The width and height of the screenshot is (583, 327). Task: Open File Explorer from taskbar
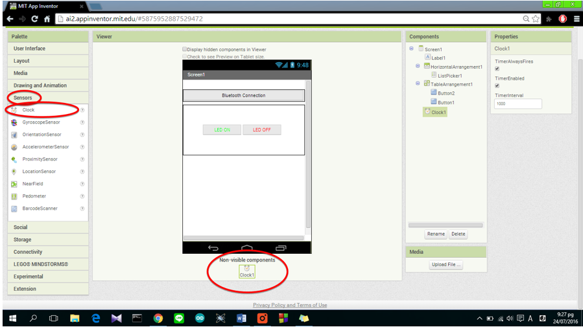[x=75, y=318]
